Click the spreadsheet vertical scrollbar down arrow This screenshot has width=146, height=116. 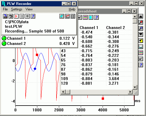135,87
